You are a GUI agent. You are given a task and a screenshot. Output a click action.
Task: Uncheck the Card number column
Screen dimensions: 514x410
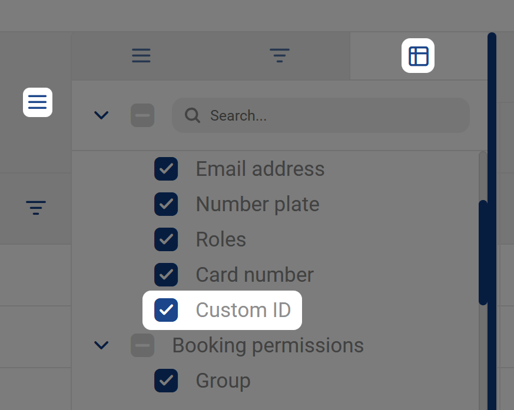click(166, 275)
